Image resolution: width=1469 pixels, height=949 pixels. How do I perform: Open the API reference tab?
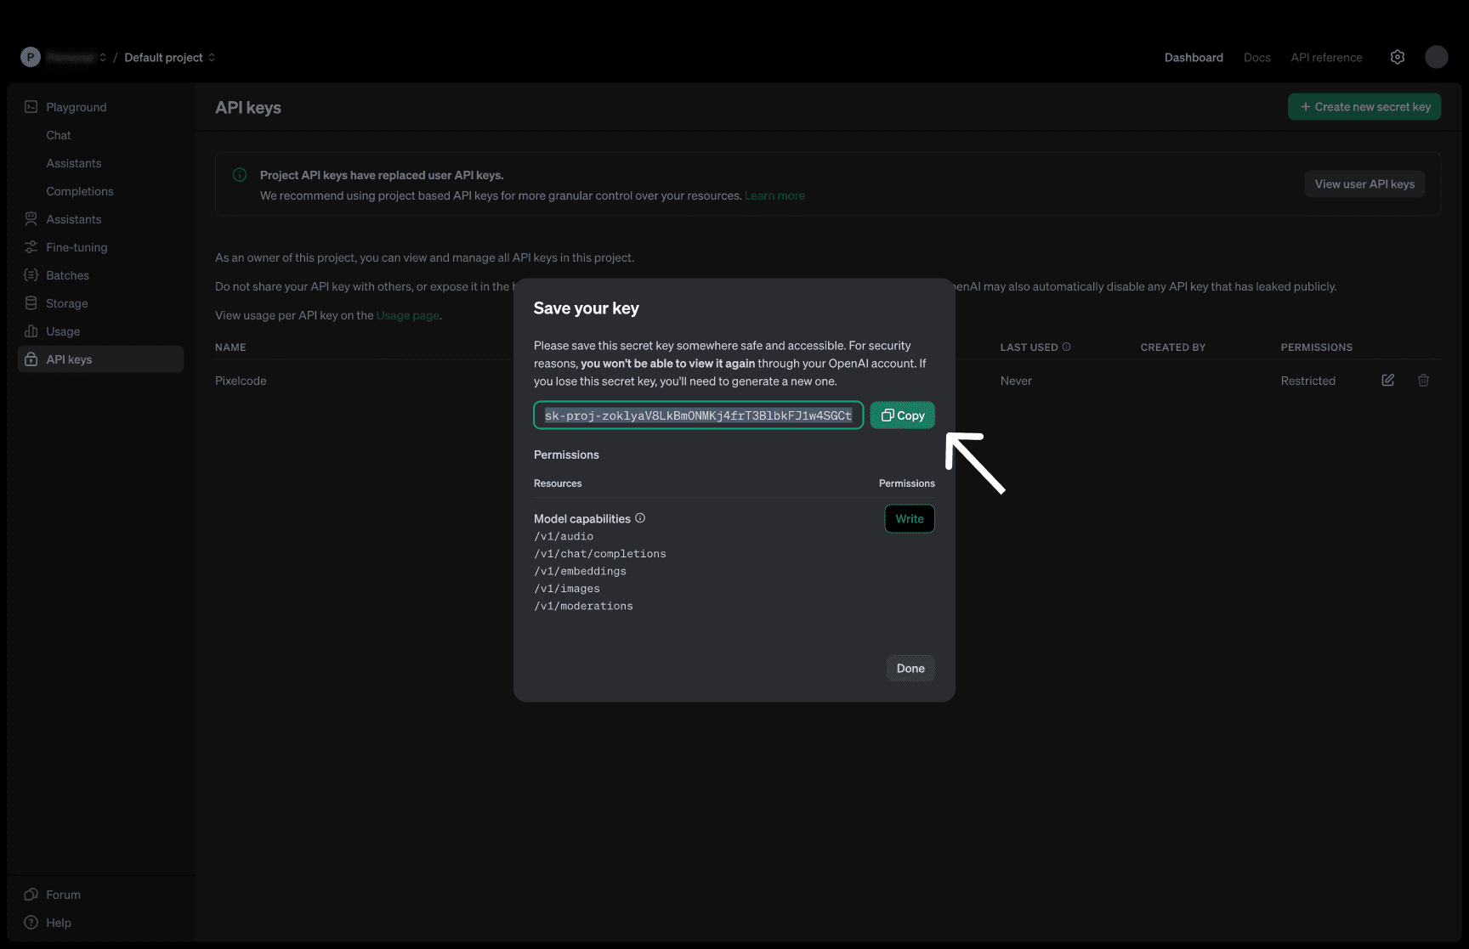pos(1326,58)
